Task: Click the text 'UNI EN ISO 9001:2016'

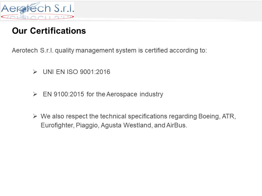Action: coord(76,72)
